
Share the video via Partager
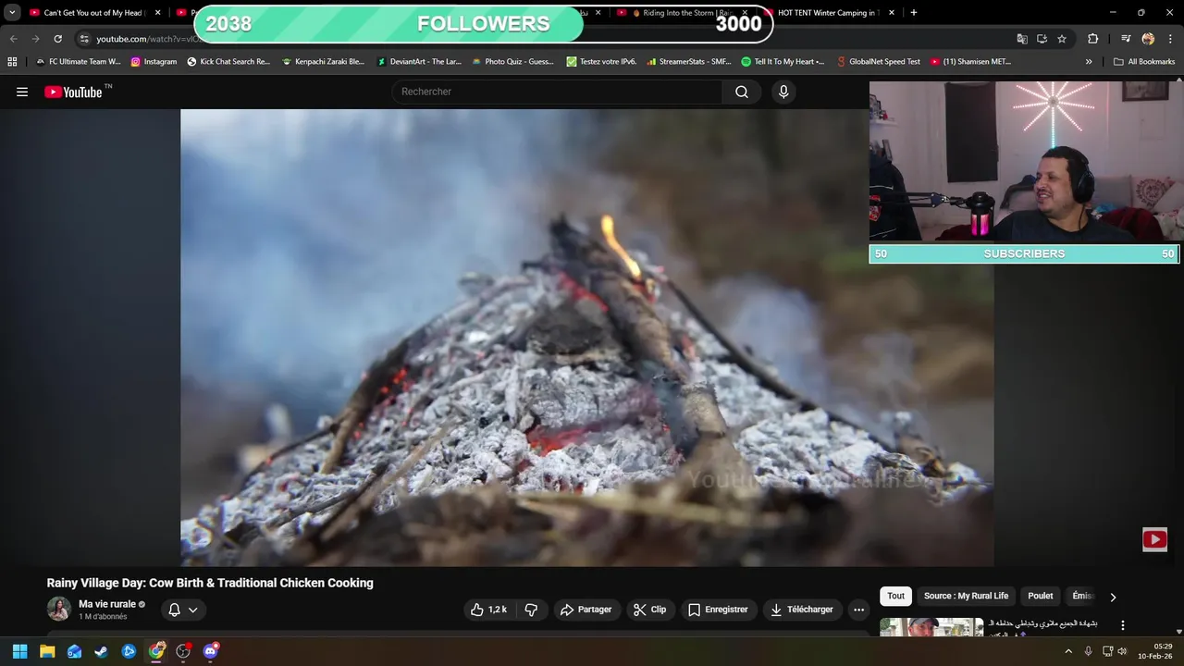coord(586,610)
